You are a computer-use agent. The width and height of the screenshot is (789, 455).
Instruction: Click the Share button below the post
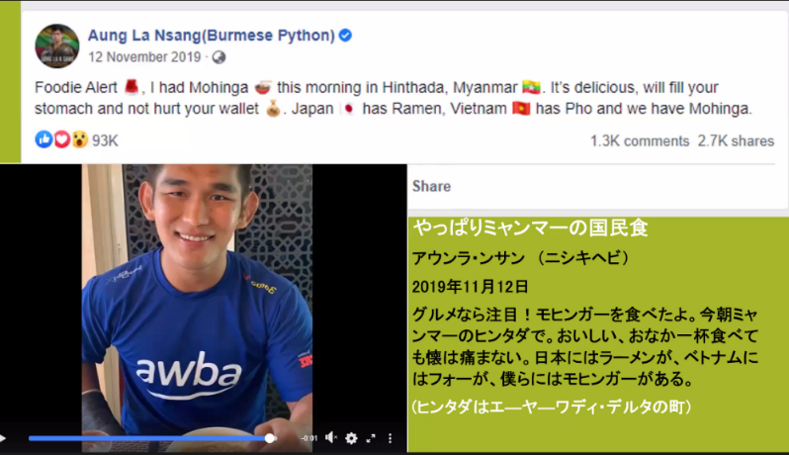431,186
